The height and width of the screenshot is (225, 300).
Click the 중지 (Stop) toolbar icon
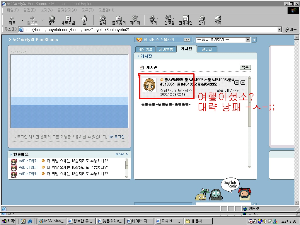[x=52, y=20]
